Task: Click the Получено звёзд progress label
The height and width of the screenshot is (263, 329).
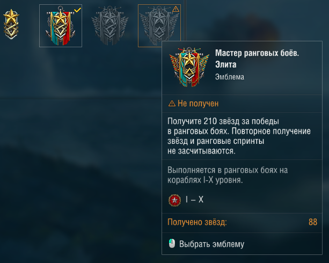Action: (x=197, y=222)
